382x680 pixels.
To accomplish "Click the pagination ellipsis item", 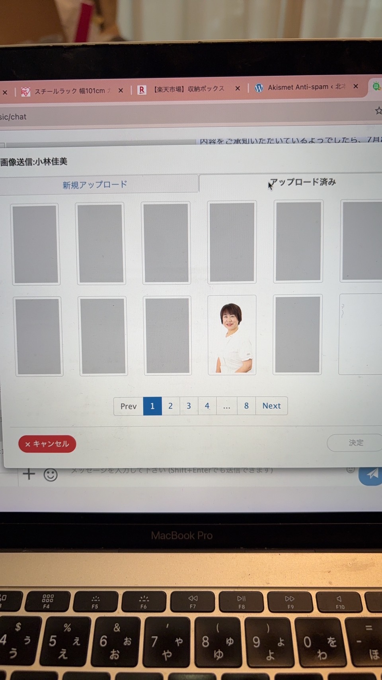I will [x=226, y=406].
